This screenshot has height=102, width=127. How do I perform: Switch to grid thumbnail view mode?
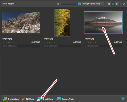coord(113,4)
